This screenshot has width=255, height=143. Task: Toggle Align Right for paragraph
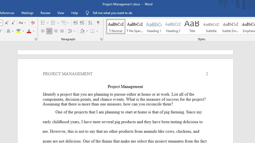[56, 31]
